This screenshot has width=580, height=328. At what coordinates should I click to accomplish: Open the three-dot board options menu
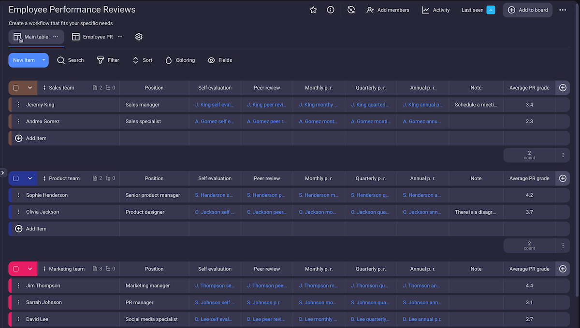(x=563, y=10)
